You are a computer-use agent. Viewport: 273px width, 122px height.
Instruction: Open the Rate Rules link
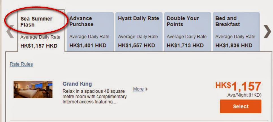[x=21, y=64]
